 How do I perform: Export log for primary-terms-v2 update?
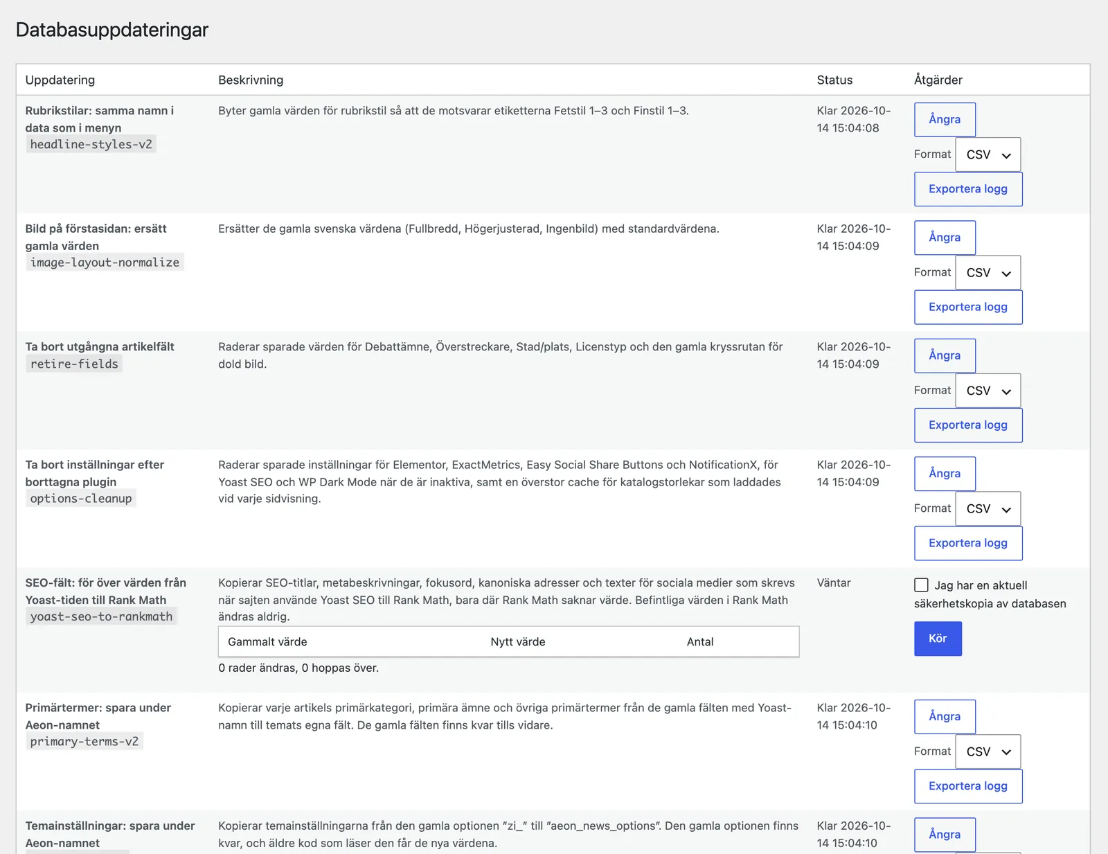pyautogui.click(x=968, y=786)
